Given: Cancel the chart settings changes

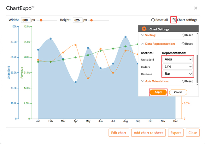Looking at the screenshot, I should point(178,92).
